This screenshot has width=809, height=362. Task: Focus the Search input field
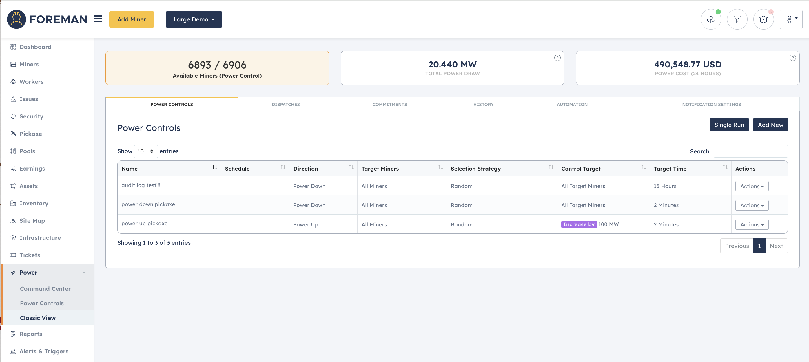(750, 151)
